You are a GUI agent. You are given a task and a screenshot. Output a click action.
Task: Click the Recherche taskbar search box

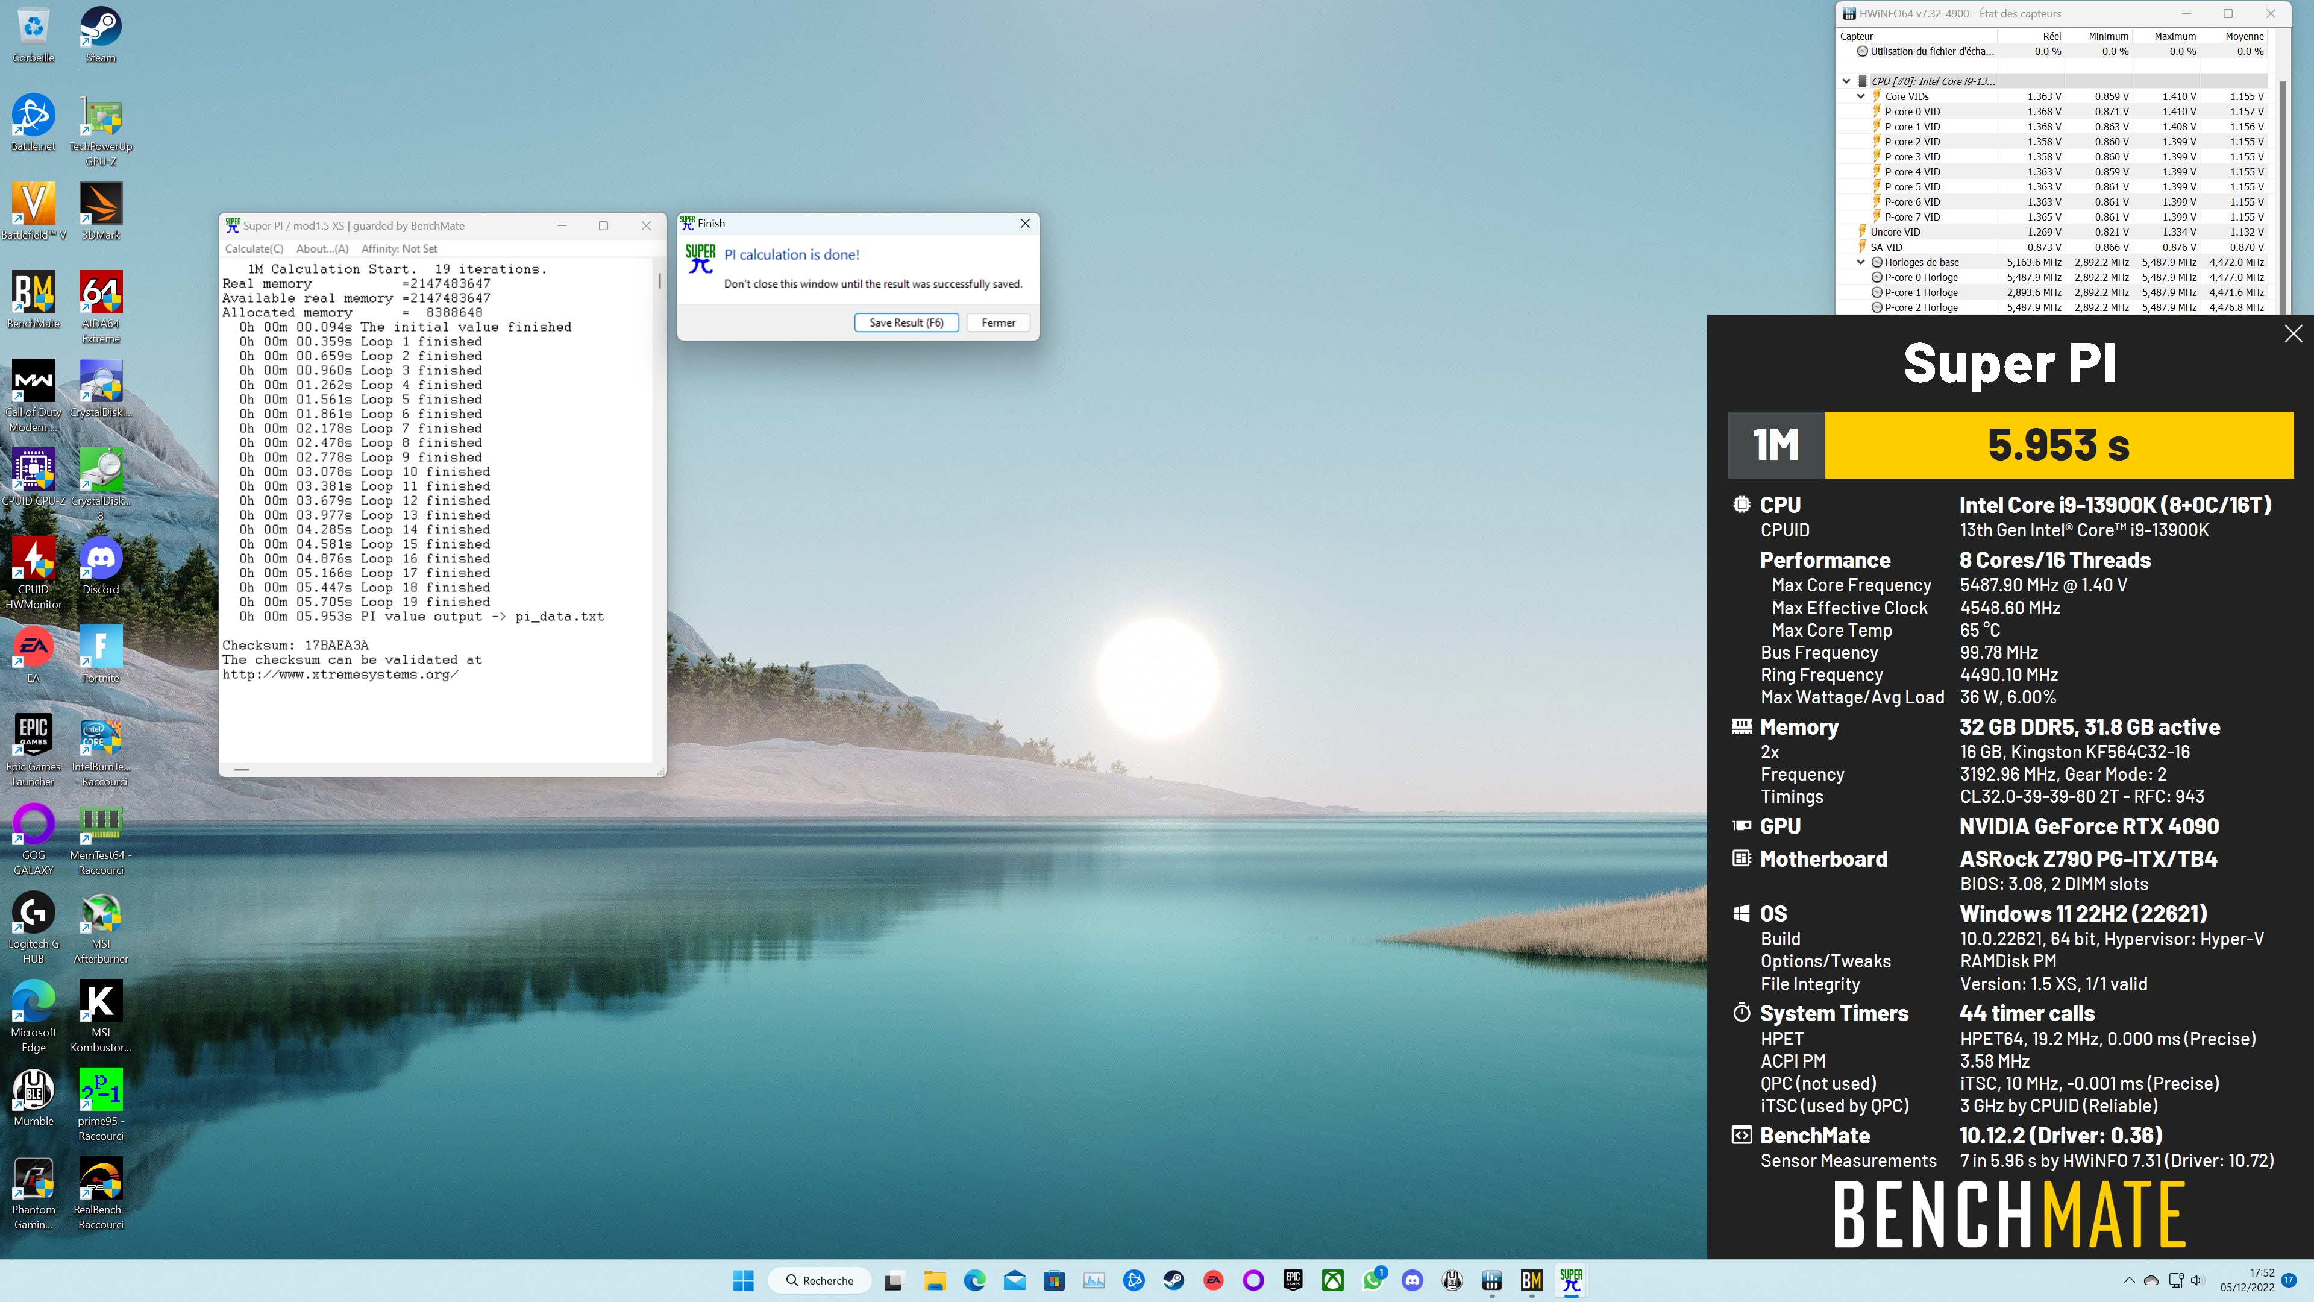pyautogui.click(x=820, y=1280)
